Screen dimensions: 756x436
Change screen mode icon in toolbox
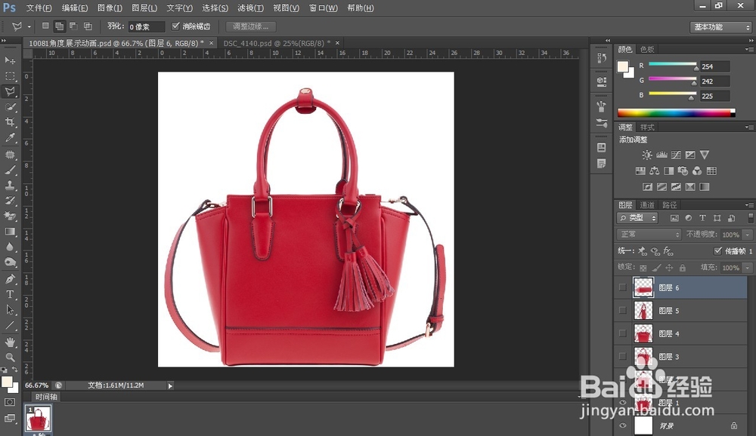[10, 418]
